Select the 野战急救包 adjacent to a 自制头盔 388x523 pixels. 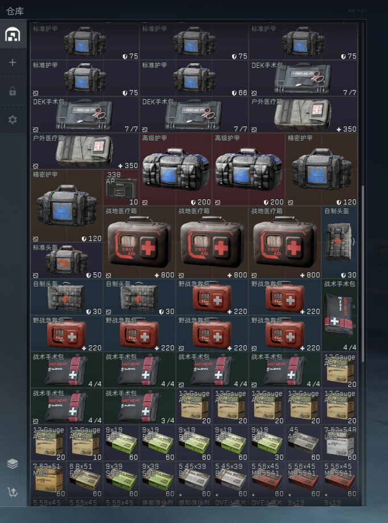click(212, 297)
